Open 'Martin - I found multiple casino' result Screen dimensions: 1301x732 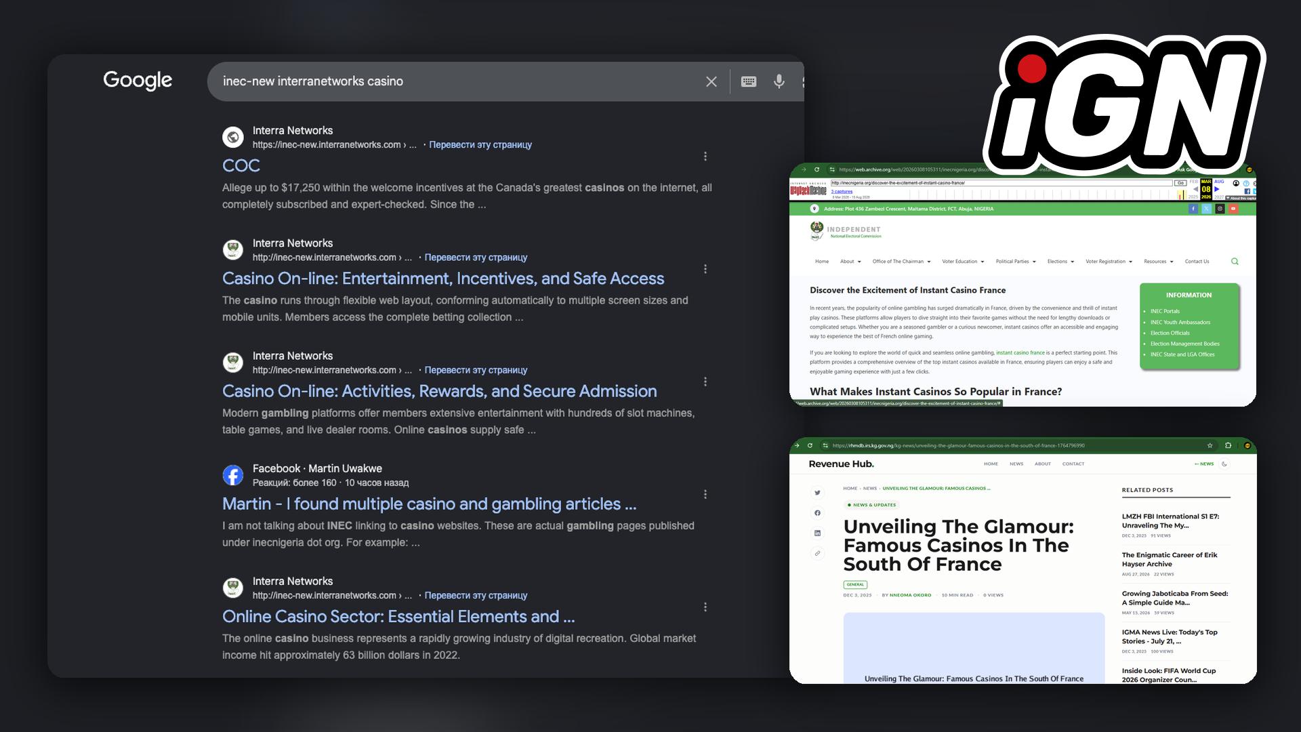tap(430, 504)
